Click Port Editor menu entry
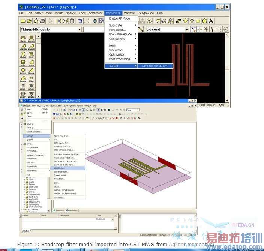The height and width of the screenshot is (251, 264). coord(117,30)
